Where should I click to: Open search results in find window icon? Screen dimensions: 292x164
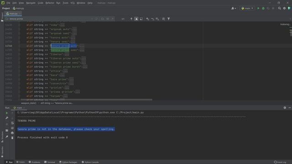click(x=141, y=19)
